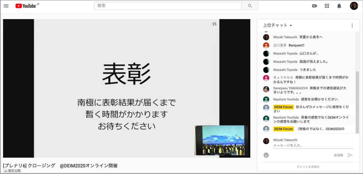The image size is (363, 174).
Task: Click Mizuki Takeuchi avatar by message input
Action: 266,141
